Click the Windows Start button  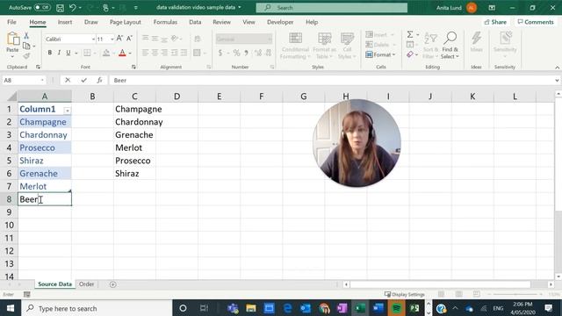click(x=11, y=308)
